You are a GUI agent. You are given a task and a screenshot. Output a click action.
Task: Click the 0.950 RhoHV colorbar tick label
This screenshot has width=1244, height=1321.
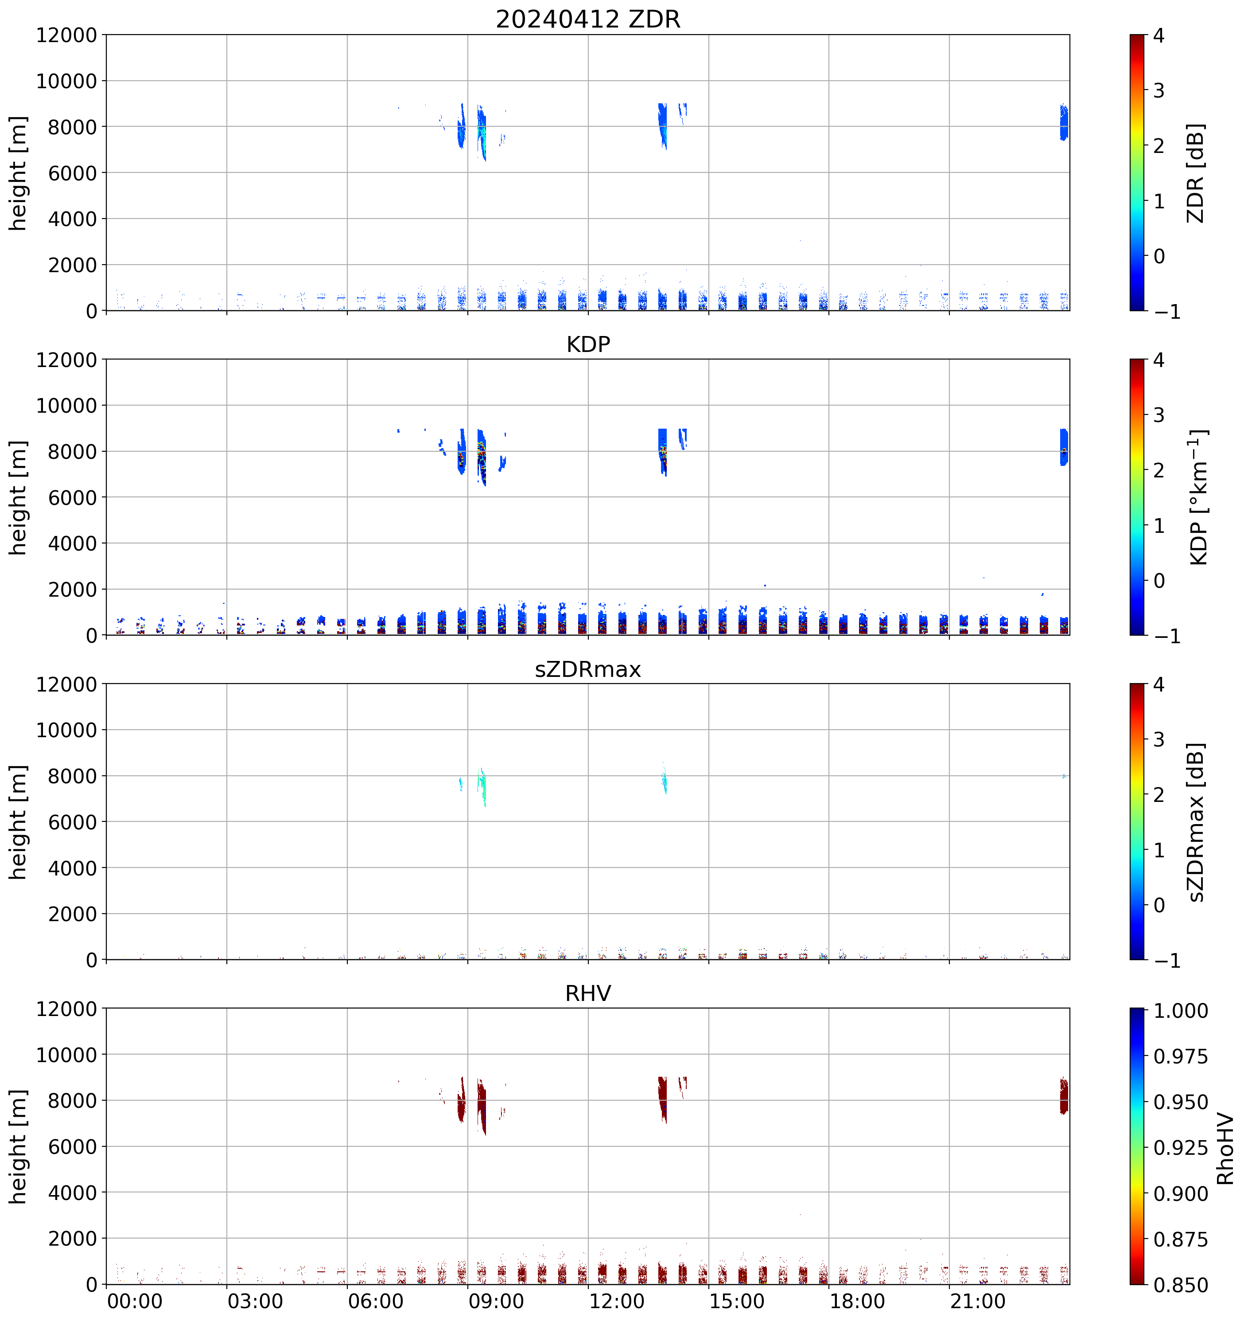pos(1180,1102)
